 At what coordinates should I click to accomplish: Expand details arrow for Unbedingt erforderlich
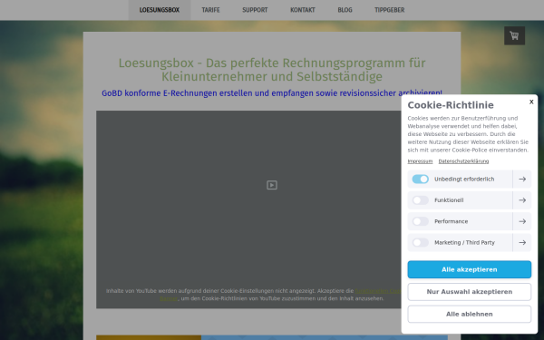pos(522,179)
